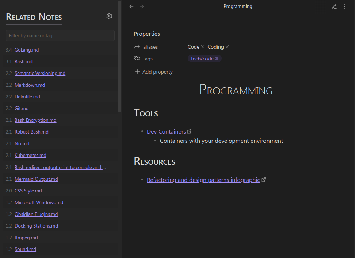Image resolution: width=355 pixels, height=258 pixels.
Task: Open GoLang.md related note
Action: [27, 50]
